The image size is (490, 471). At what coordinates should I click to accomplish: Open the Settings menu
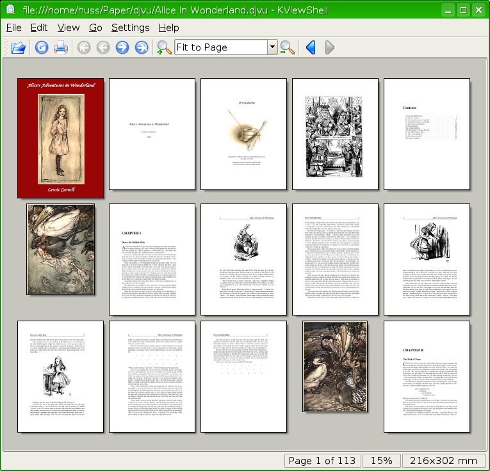130,28
